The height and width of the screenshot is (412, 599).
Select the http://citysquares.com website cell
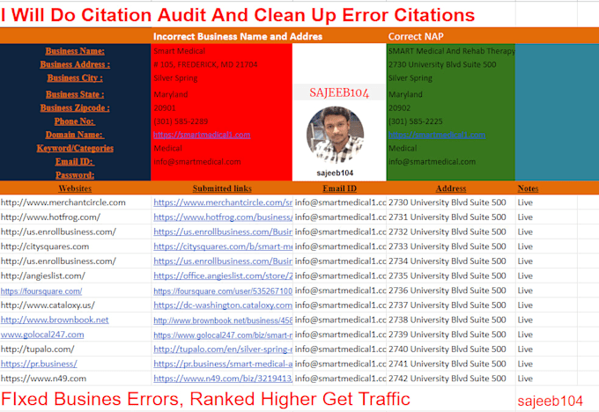coord(76,246)
